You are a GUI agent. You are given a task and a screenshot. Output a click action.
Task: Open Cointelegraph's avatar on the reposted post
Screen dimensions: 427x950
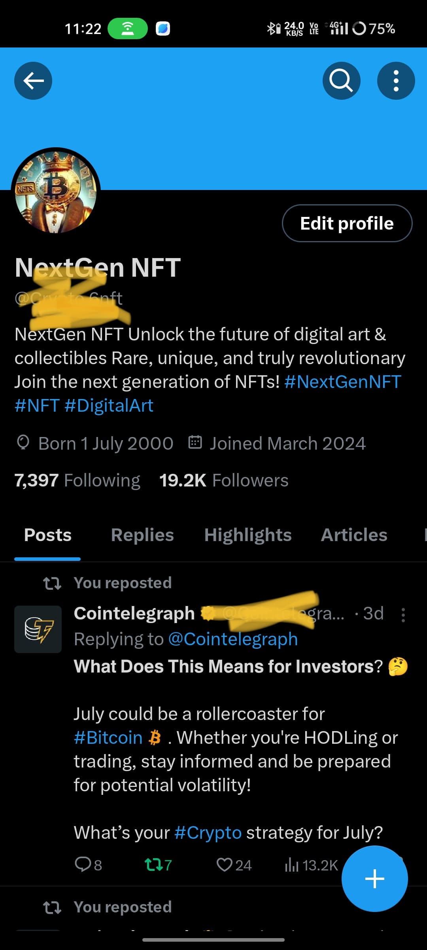click(x=38, y=629)
